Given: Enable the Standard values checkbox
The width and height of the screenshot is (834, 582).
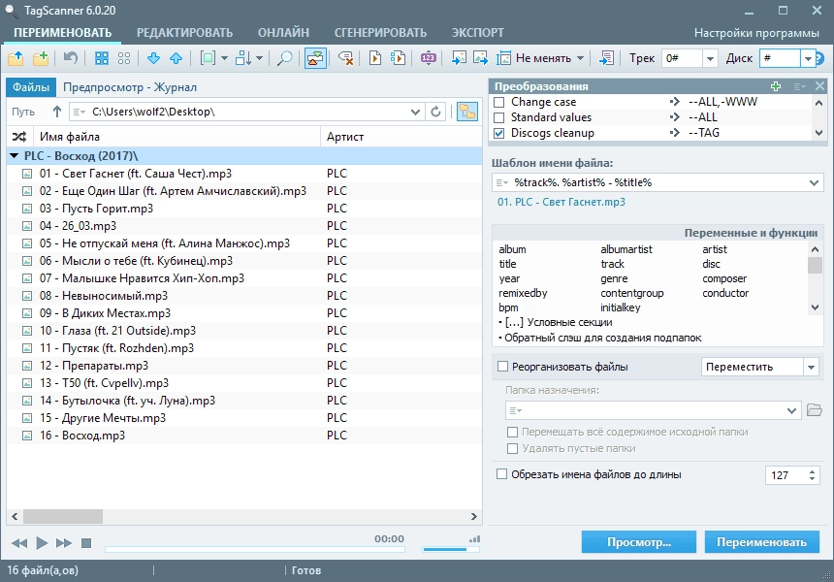Looking at the screenshot, I should pos(498,117).
